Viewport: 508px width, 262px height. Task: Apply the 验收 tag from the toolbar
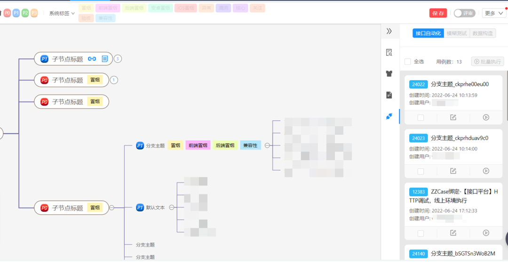pyautogui.click(x=86, y=18)
